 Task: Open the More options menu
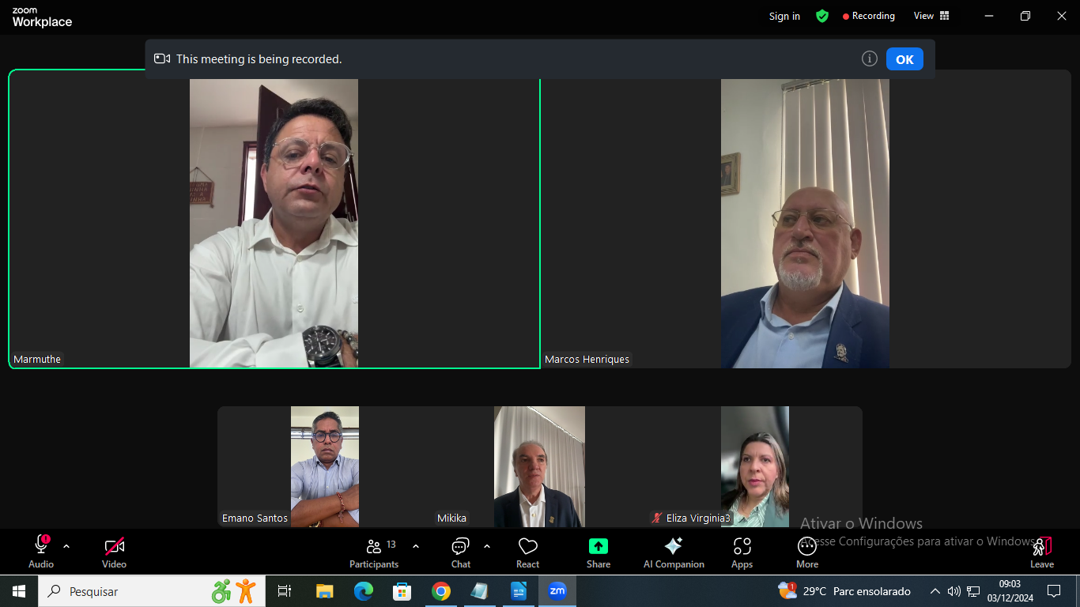(x=807, y=552)
